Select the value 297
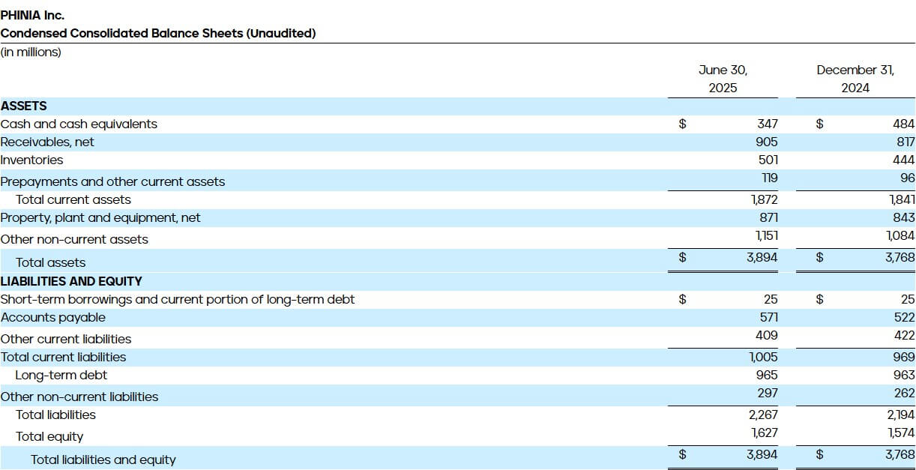This screenshot has width=916, height=470. [x=768, y=394]
